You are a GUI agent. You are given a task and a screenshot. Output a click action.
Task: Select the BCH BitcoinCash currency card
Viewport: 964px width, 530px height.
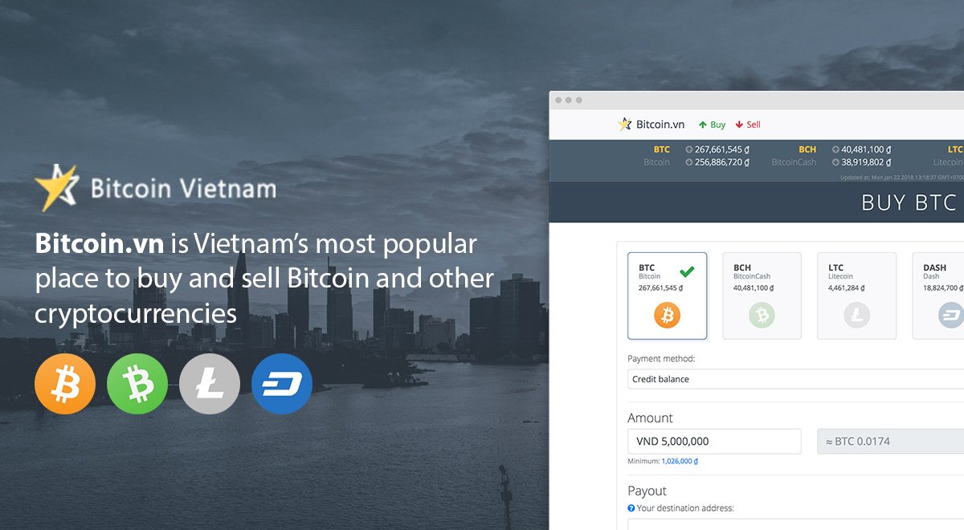[762, 296]
